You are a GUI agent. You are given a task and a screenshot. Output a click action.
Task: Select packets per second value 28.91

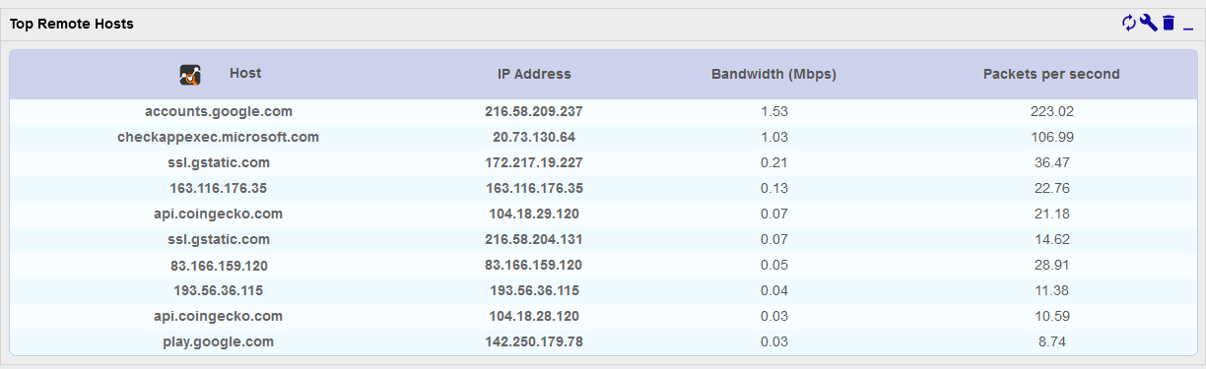(x=1051, y=265)
